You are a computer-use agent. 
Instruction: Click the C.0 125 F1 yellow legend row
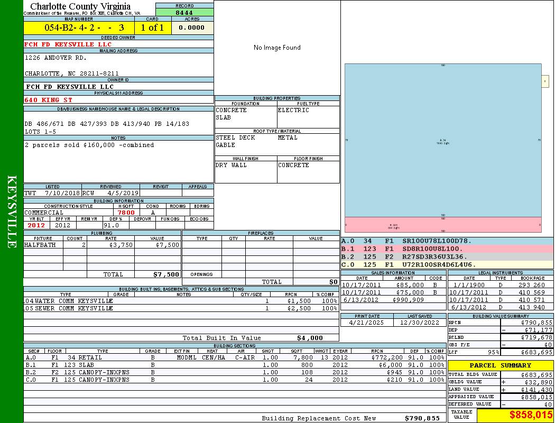click(x=447, y=265)
